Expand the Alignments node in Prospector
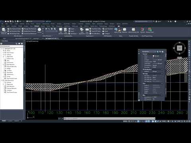This screenshot has height=143, width=191. click(x=4, y=56)
